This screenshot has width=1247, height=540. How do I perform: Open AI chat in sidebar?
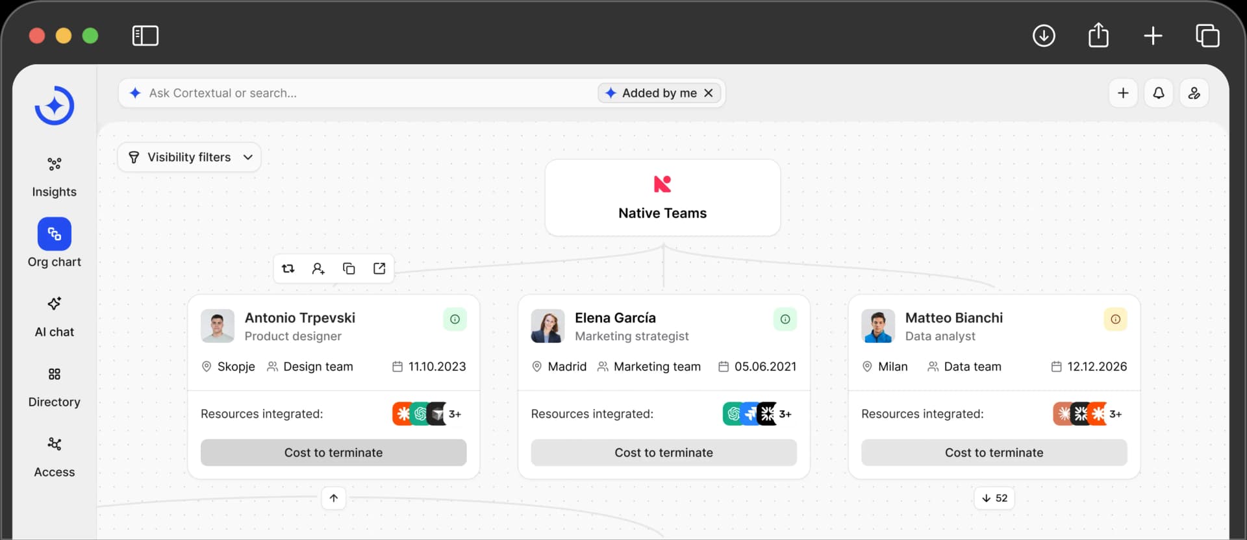55,317
